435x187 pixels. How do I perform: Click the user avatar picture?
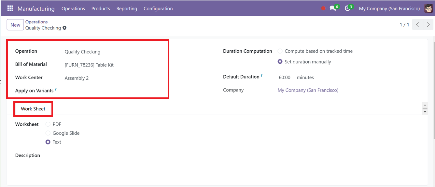[x=429, y=8]
